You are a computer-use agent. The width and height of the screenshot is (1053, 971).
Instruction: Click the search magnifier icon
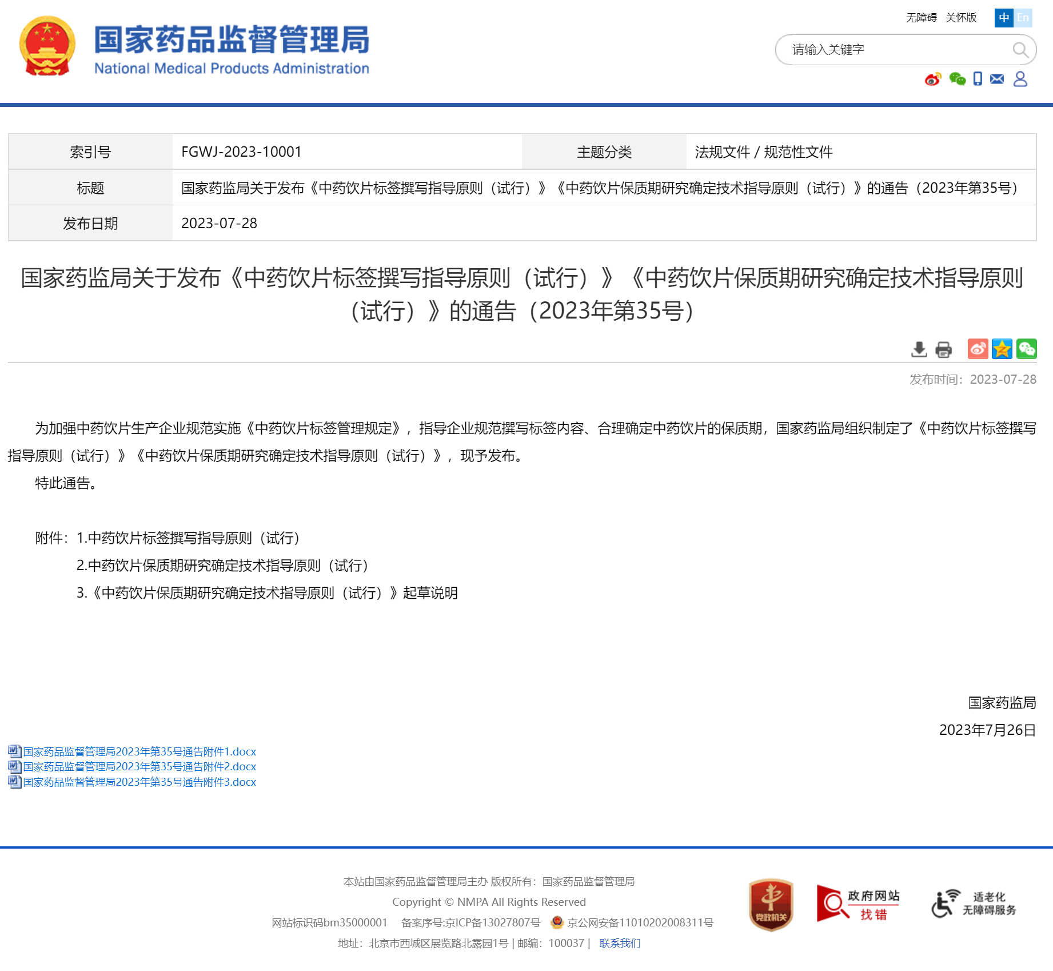click(x=1020, y=50)
